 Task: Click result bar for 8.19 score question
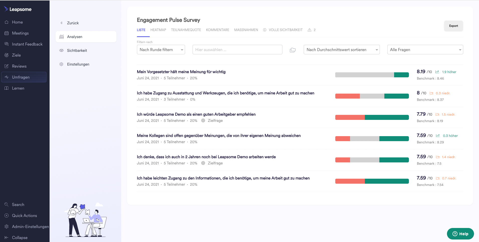(372, 75)
